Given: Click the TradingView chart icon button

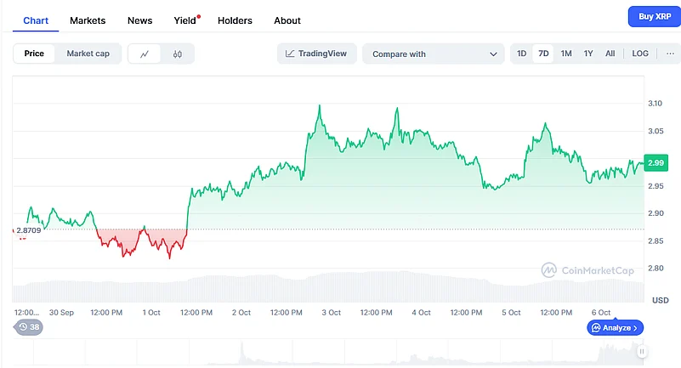Looking at the screenshot, I should click(316, 54).
